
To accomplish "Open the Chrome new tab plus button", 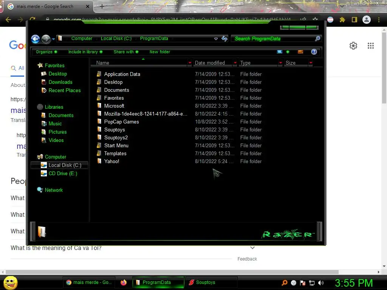I will coord(102,6).
